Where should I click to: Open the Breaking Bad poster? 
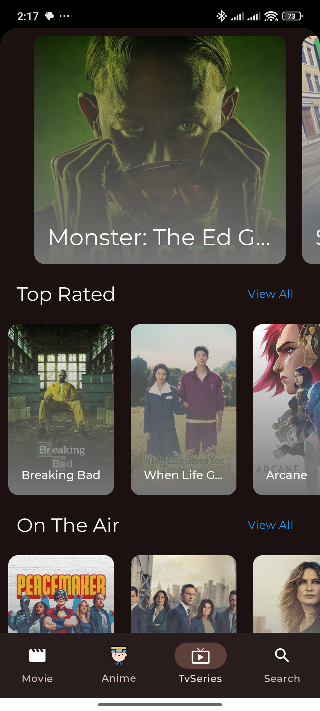(x=61, y=409)
